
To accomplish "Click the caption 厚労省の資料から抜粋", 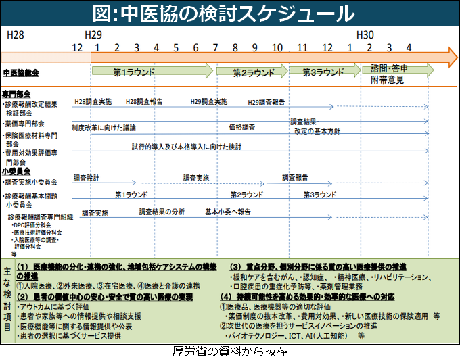I will 230,350.
